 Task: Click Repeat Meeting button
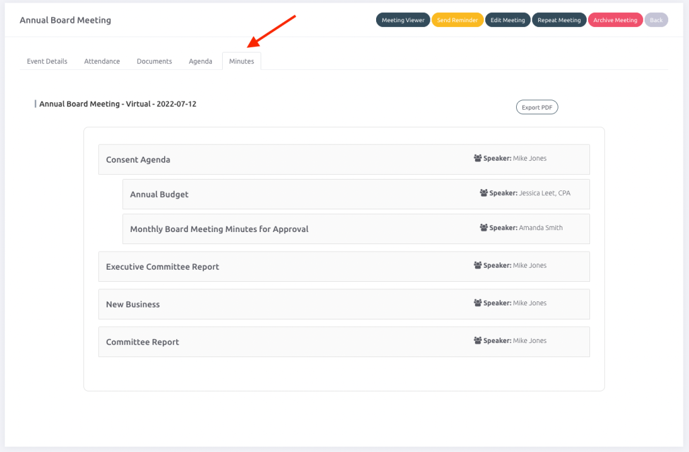tap(558, 20)
